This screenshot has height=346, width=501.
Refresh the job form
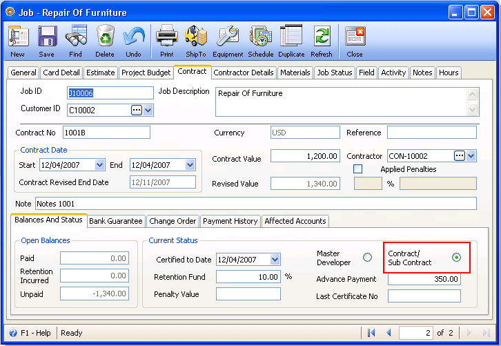pyautogui.click(x=322, y=37)
